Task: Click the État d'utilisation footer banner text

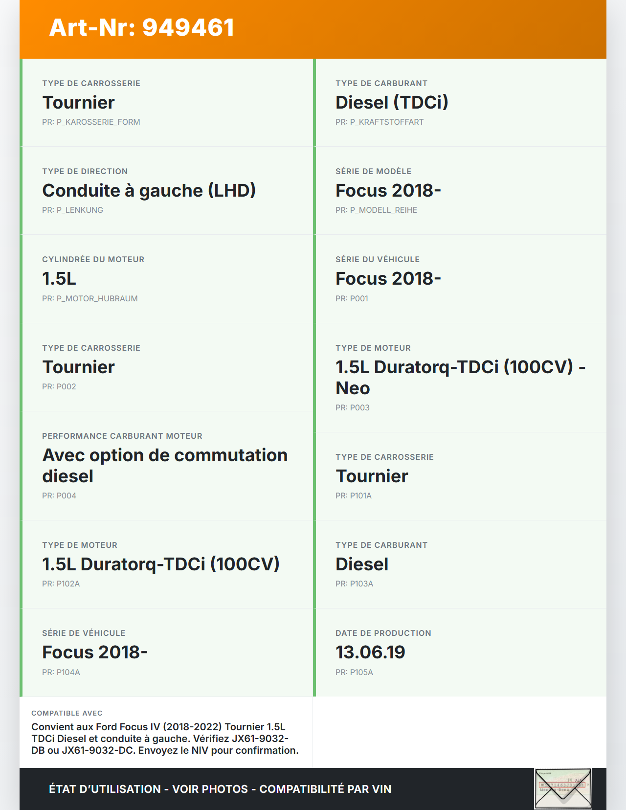Action: pyautogui.click(x=220, y=789)
